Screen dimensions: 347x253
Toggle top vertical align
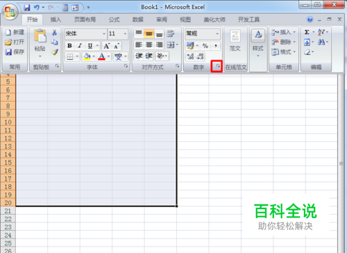tap(139, 33)
